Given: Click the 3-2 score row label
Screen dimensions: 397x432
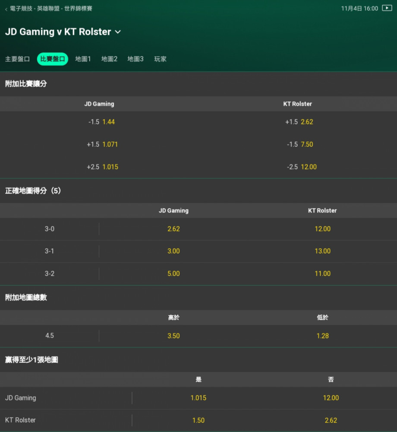Looking at the screenshot, I should (x=50, y=274).
